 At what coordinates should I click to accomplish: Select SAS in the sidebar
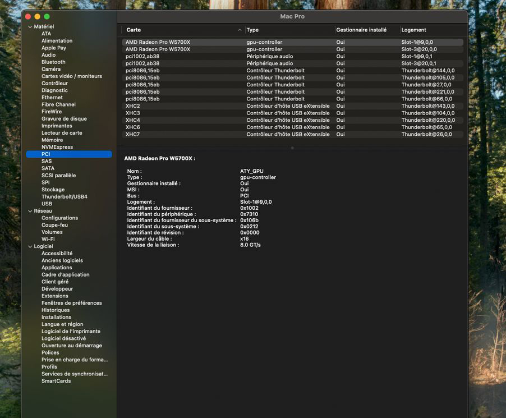47,162
